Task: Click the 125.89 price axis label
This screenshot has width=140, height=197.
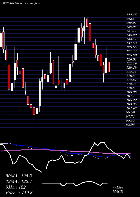Action: pos(131,55)
